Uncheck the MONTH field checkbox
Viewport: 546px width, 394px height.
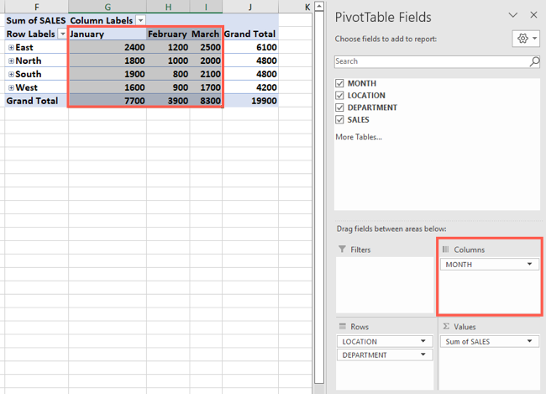(339, 84)
